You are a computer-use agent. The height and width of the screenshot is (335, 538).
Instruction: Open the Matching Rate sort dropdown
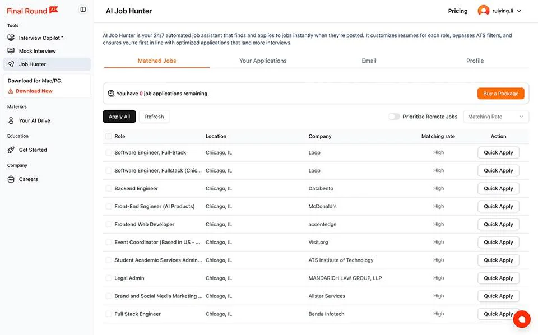pyautogui.click(x=497, y=116)
